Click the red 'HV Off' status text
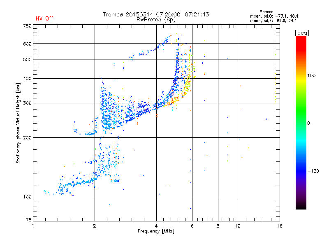Viewport: 329px width, 246px height. 44,18
